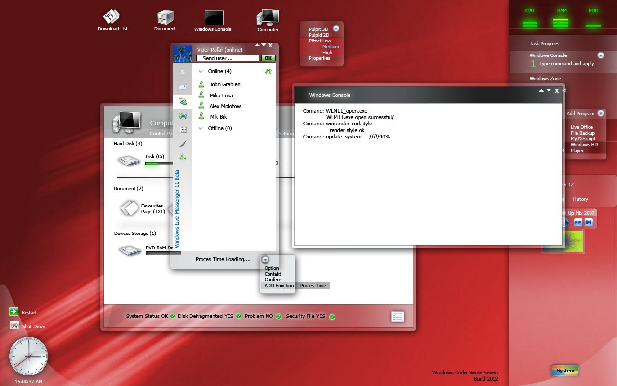Open the Document drawer desktop icon

[165, 17]
